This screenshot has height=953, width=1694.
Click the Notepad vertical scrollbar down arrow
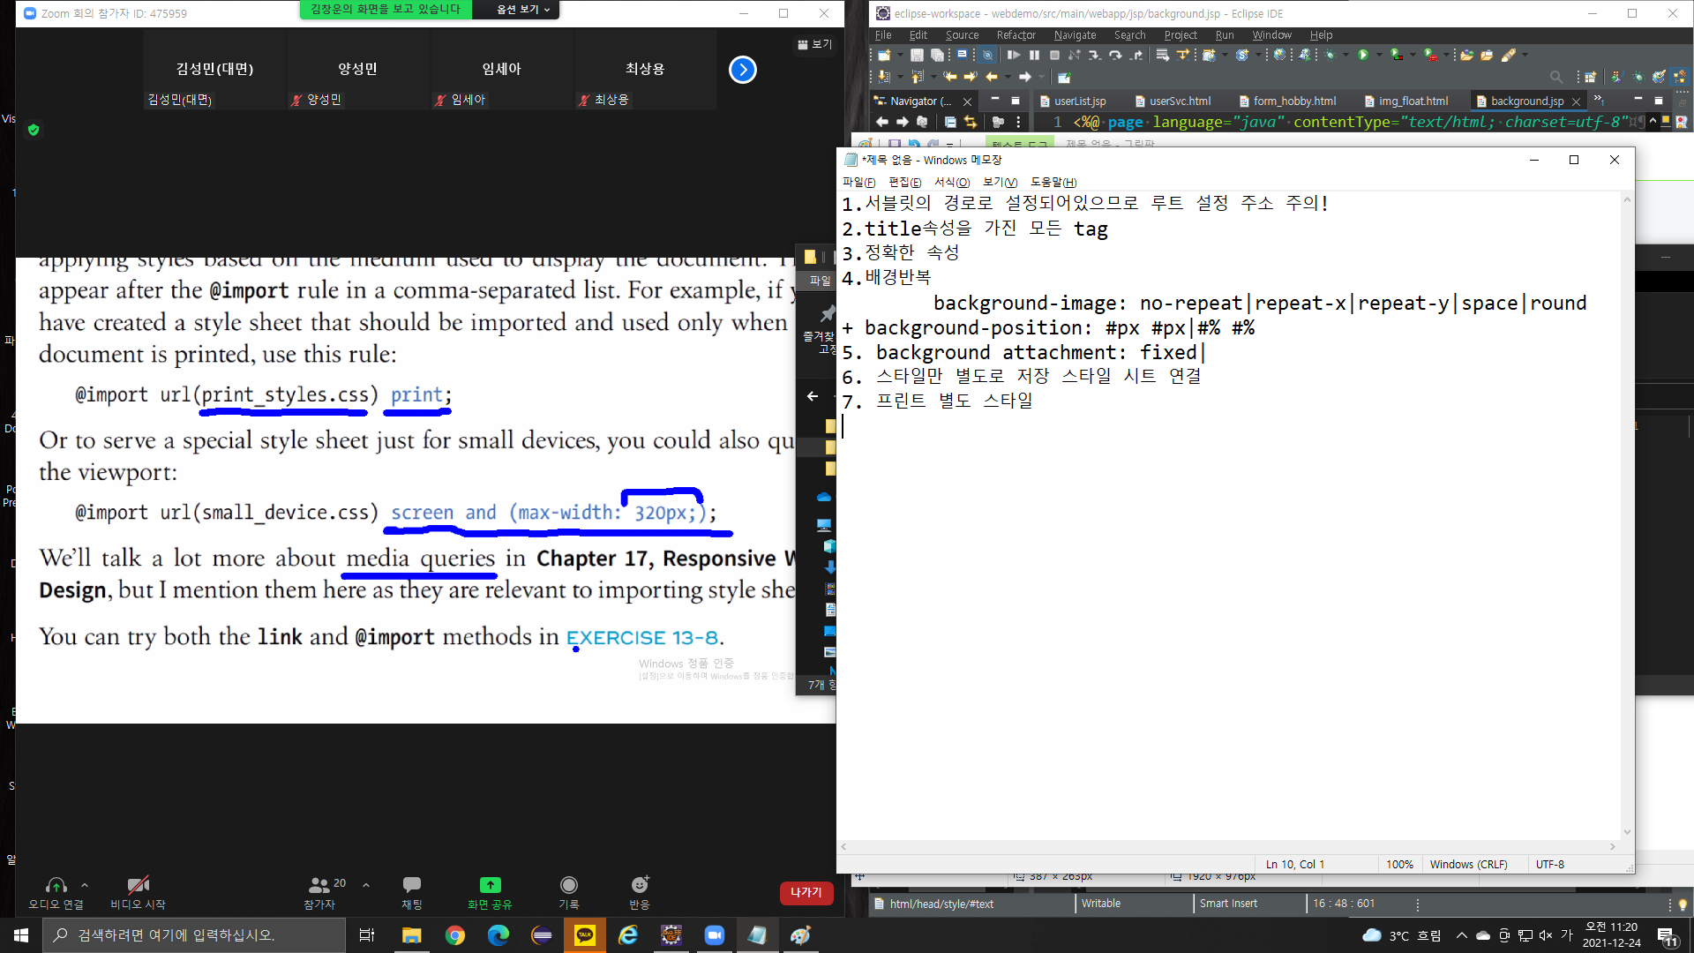point(1627,831)
